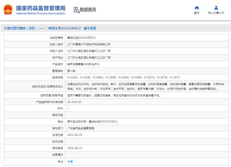Click 产品储存条件及有效期 label

(x=50, y=102)
